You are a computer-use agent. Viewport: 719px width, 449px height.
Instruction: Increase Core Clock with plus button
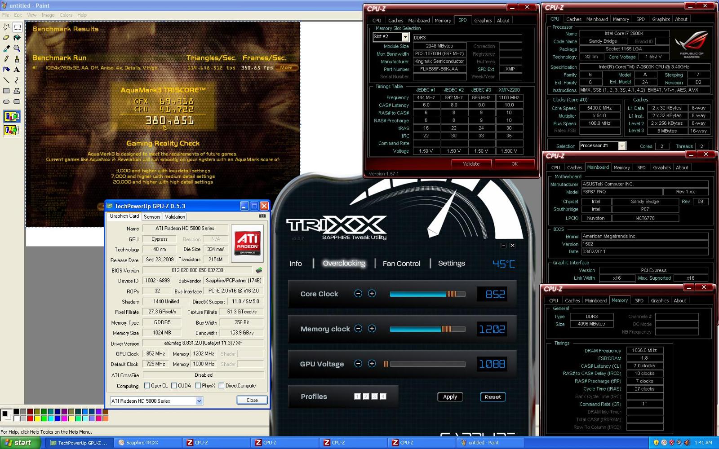[x=372, y=294]
